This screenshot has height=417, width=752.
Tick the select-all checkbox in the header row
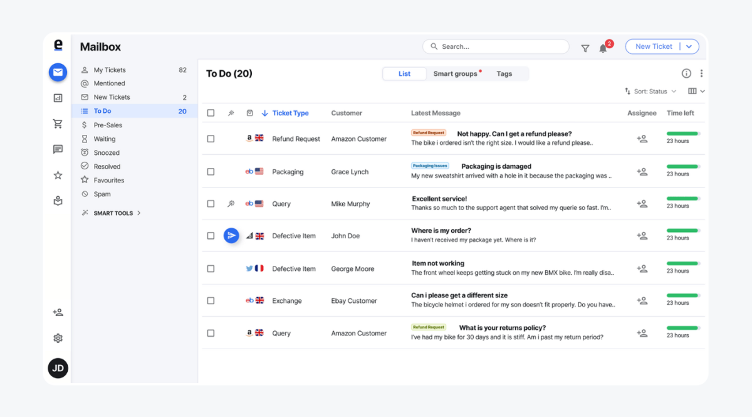[x=211, y=113]
